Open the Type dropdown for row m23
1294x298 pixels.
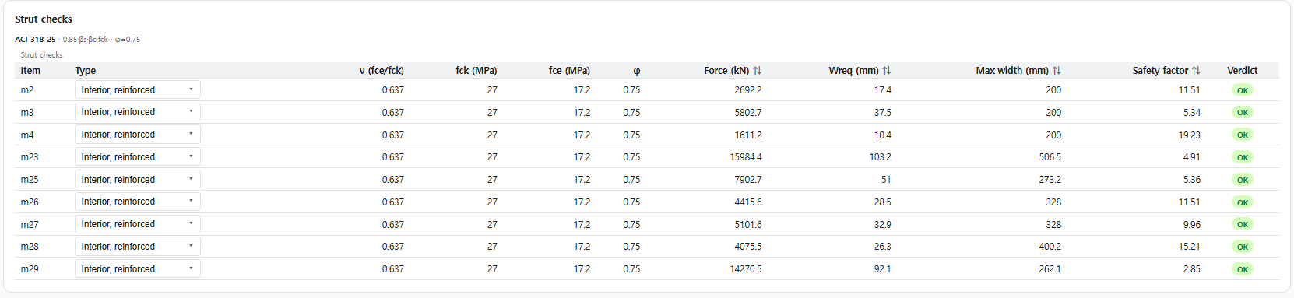coord(138,157)
